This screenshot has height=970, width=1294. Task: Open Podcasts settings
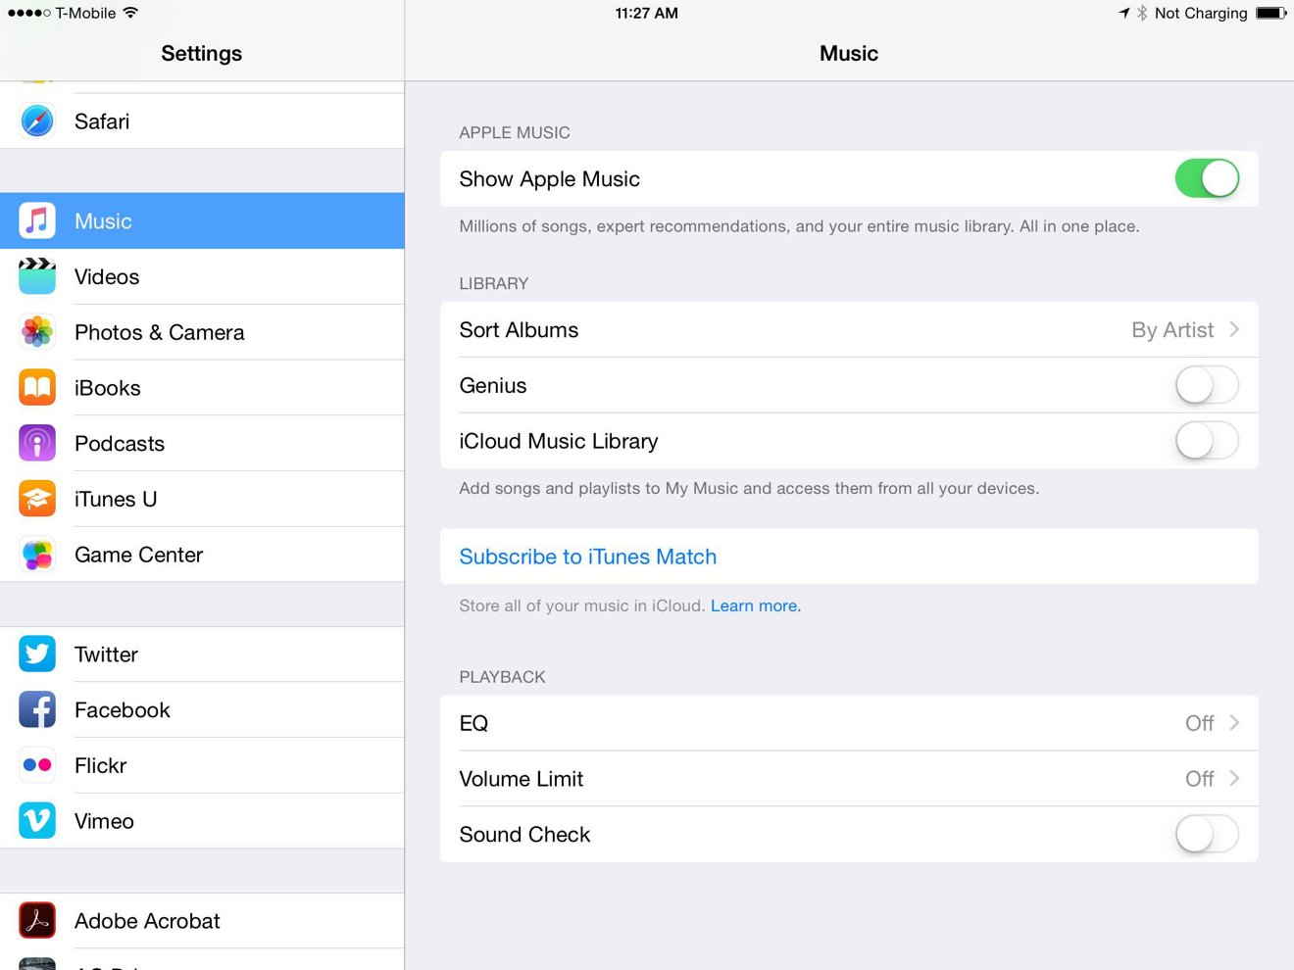[x=202, y=444]
